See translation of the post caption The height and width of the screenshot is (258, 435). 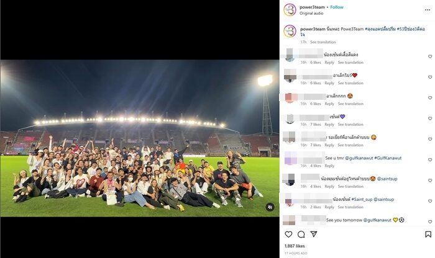coord(323,42)
